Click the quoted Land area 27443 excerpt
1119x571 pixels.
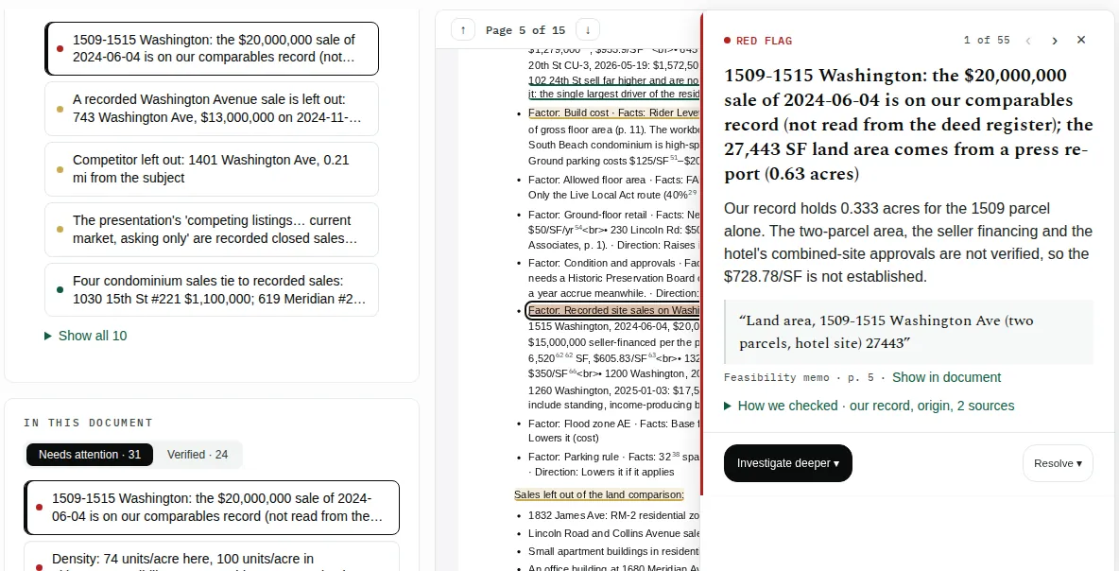coord(908,332)
